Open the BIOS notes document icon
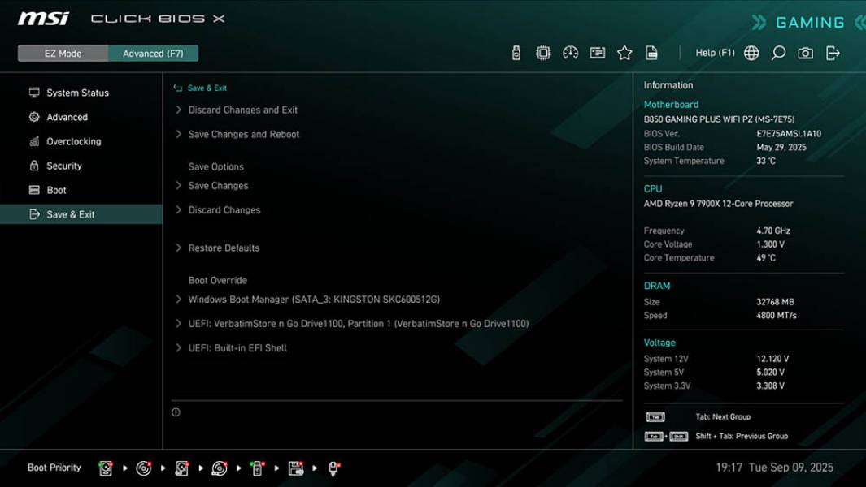This screenshot has height=487, width=866. (x=651, y=52)
